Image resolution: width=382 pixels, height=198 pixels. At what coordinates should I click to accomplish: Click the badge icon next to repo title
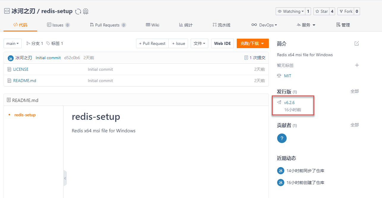click(86, 12)
